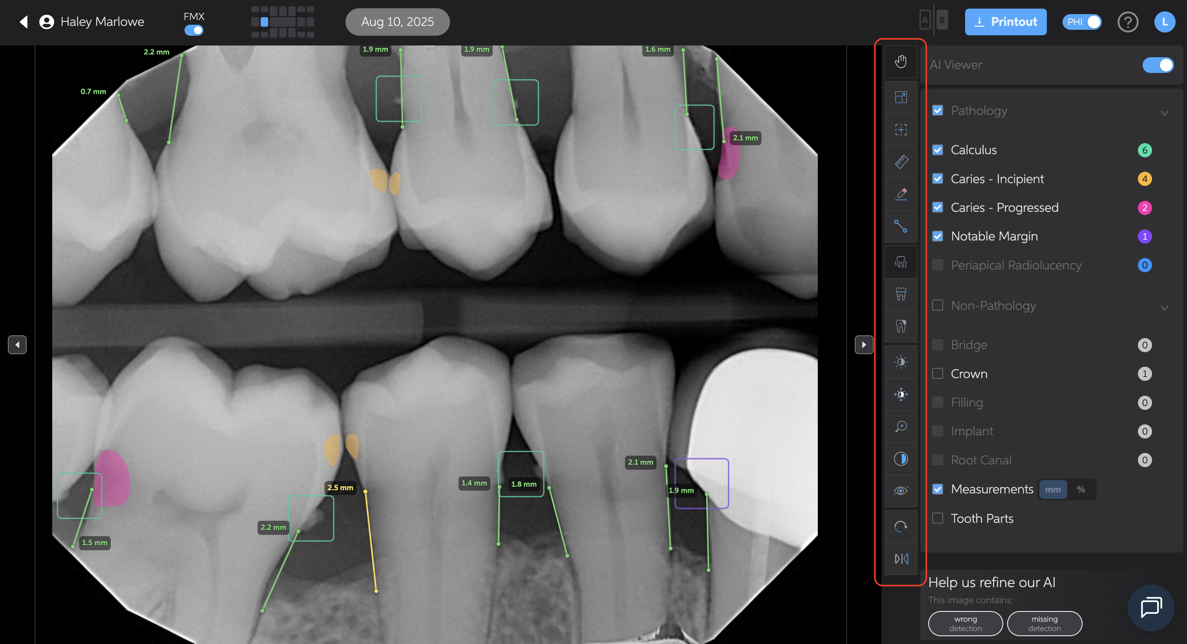This screenshot has height=644, width=1187.
Task: Click the magnifier zoom tool
Action: (x=901, y=426)
